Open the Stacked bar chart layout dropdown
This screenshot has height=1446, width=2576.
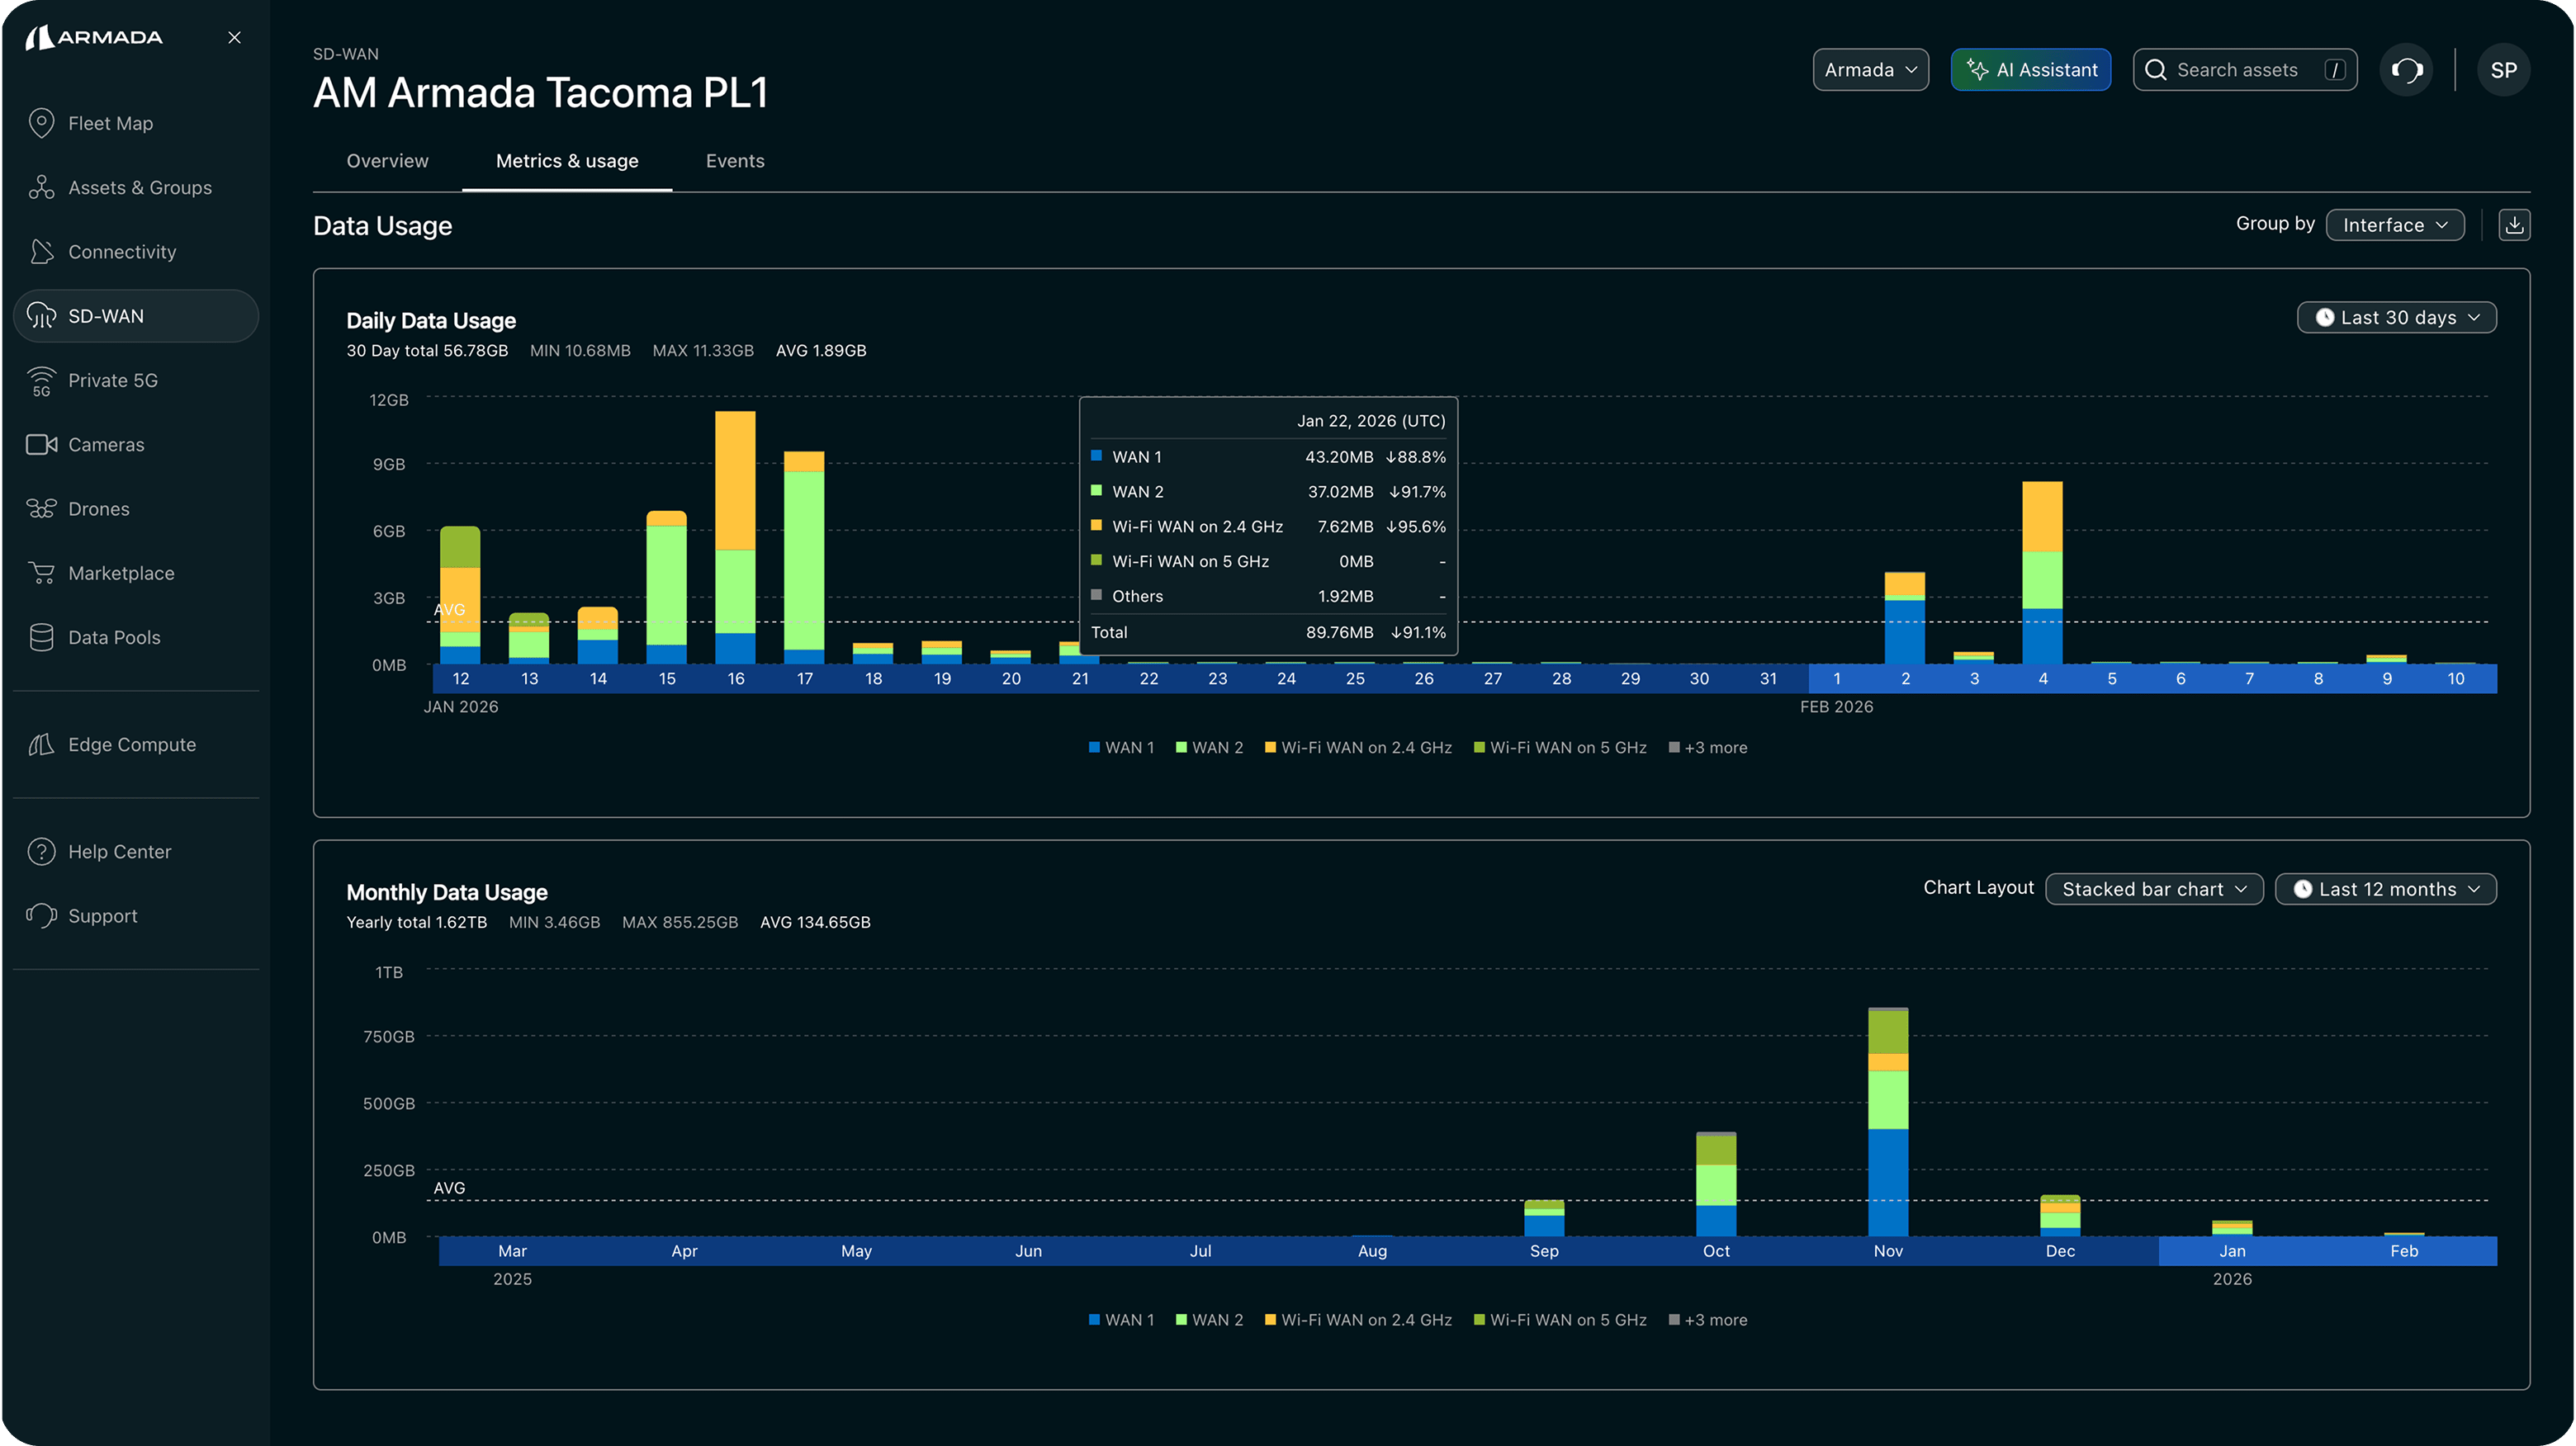tap(2154, 890)
